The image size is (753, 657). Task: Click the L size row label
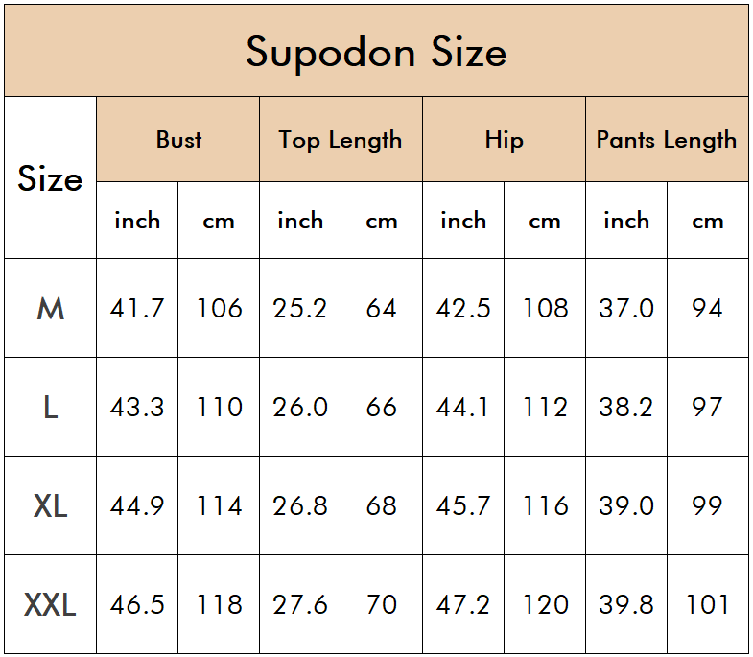pos(51,408)
